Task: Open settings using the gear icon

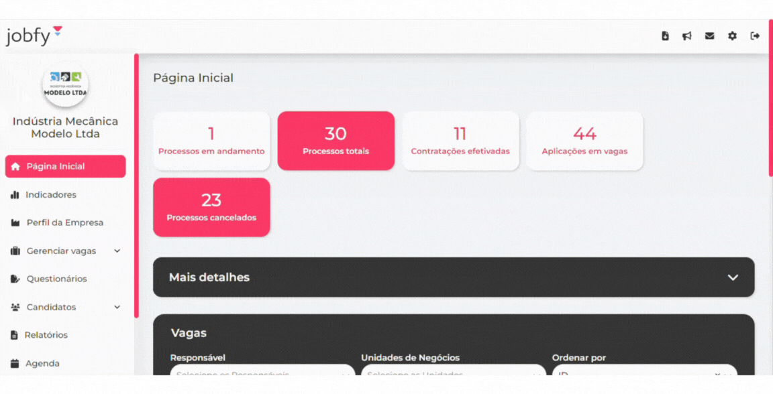Action: pyautogui.click(x=732, y=36)
